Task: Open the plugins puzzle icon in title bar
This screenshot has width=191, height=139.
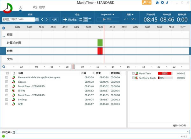Action: [x=157, y=3]
